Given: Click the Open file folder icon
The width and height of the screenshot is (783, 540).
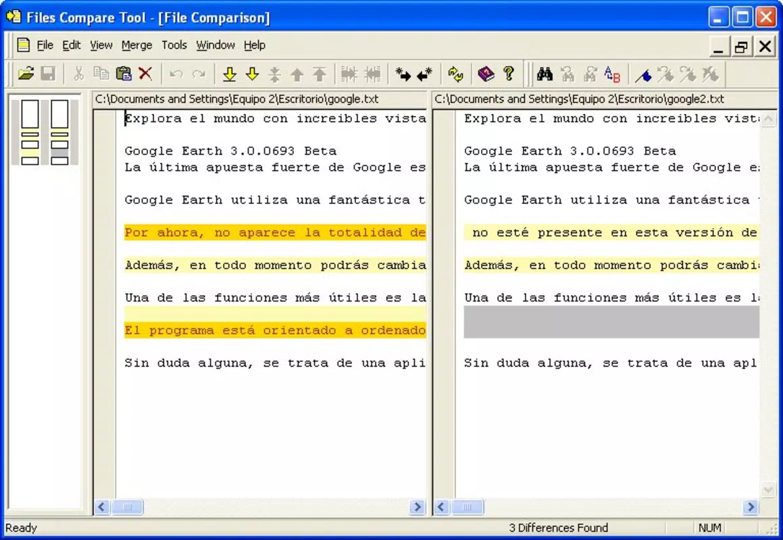Looking at the screenshot, I should pos(26,74).
